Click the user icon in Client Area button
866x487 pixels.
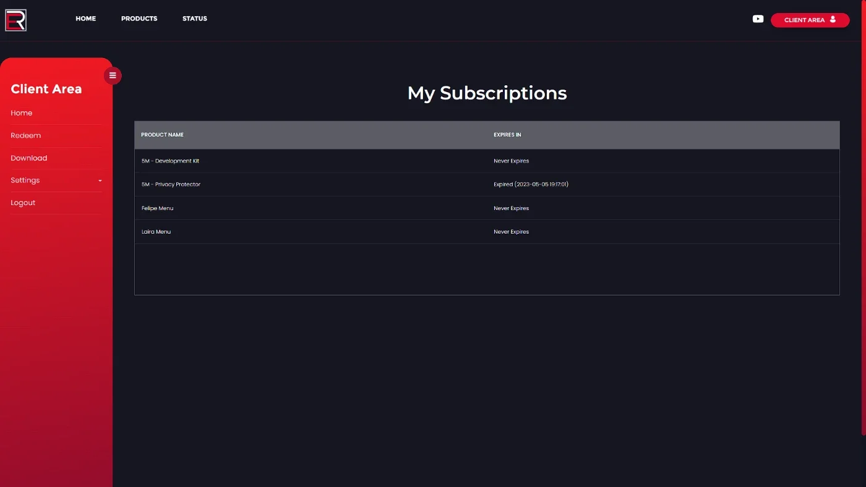833,20
